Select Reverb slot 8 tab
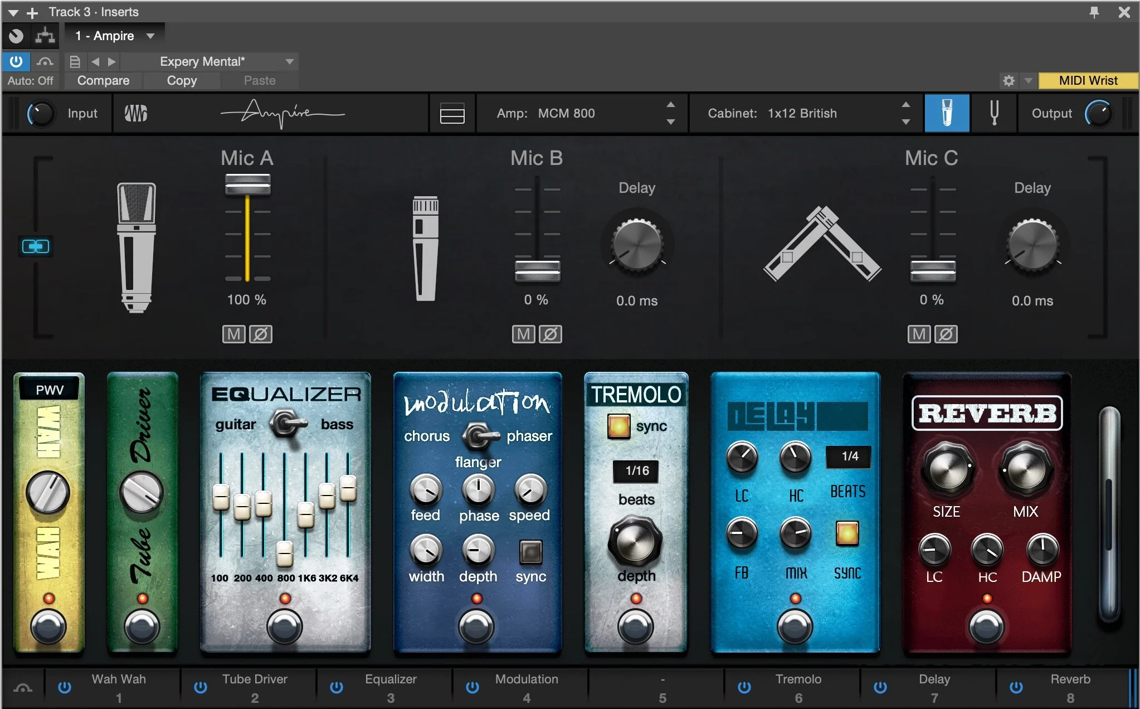The image size is (1140, 709). pyautogui.click(x=1070, y=687)
